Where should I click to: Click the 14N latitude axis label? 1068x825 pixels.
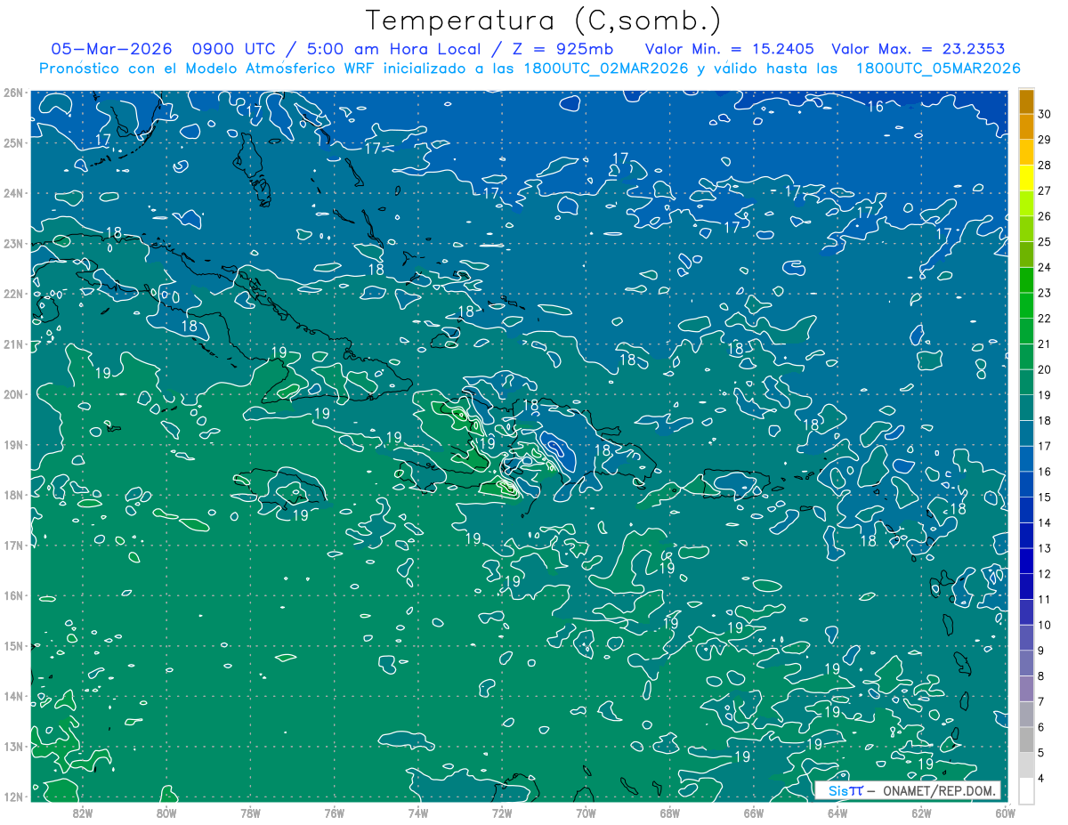coord(12,696)
